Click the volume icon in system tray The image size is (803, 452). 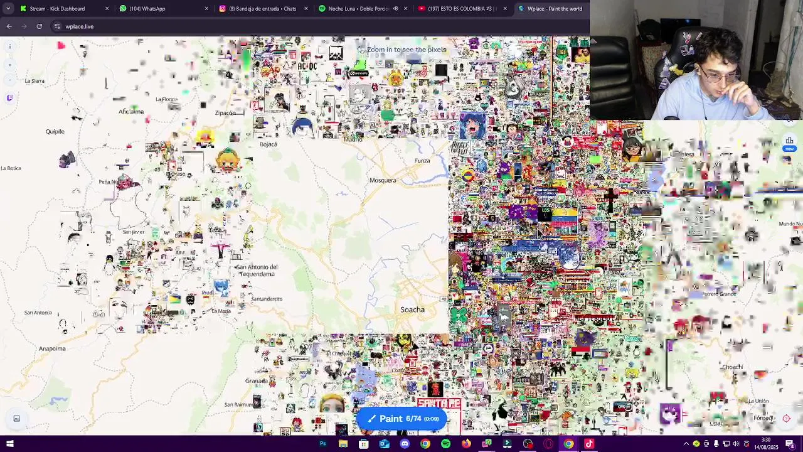pos(736,444)
